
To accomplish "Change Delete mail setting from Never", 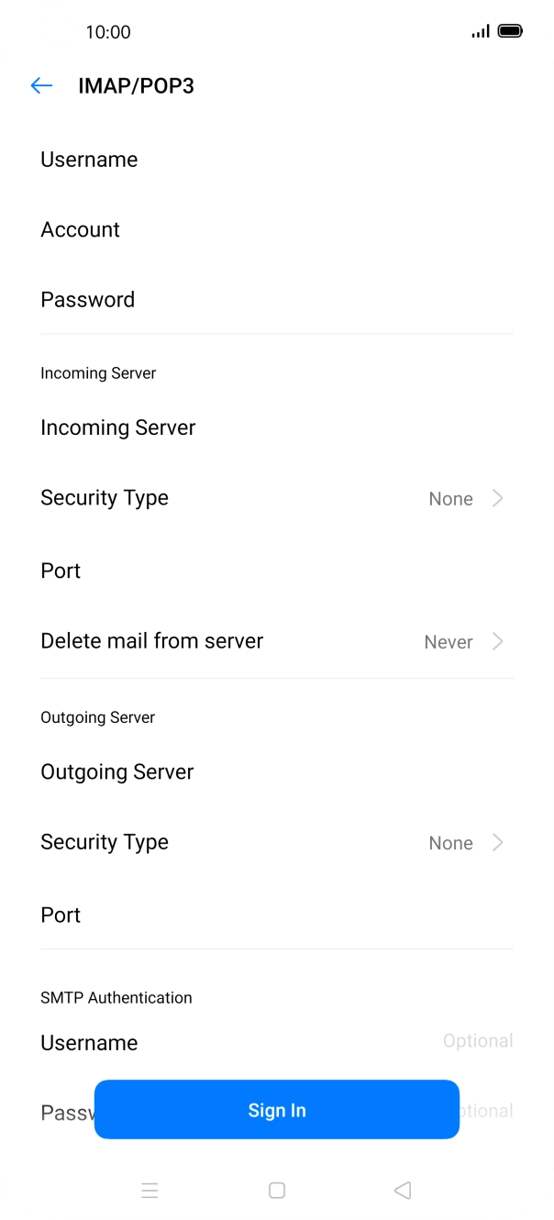I will coord(449,641).
